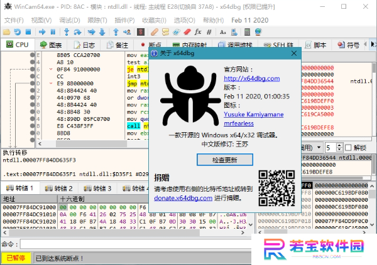Open the http://x64dbg.com link
Image resolution: width=377 pixels, height=265 pixels.
(x=252, y=78)
